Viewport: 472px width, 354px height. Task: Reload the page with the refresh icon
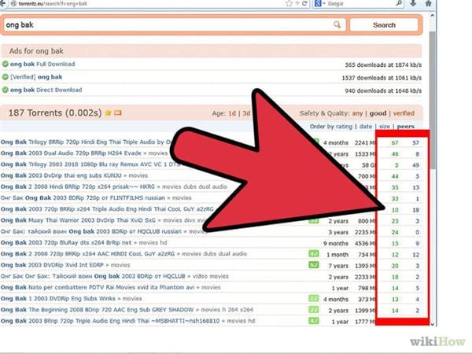tap(304, 4)
